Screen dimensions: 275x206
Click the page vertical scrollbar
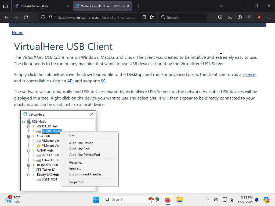[x=274, y=63]
